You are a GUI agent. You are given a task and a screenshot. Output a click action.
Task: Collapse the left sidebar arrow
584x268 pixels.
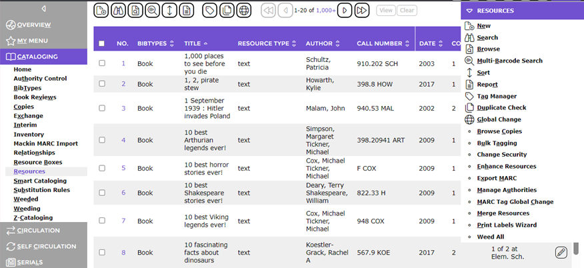pos(43,8)
